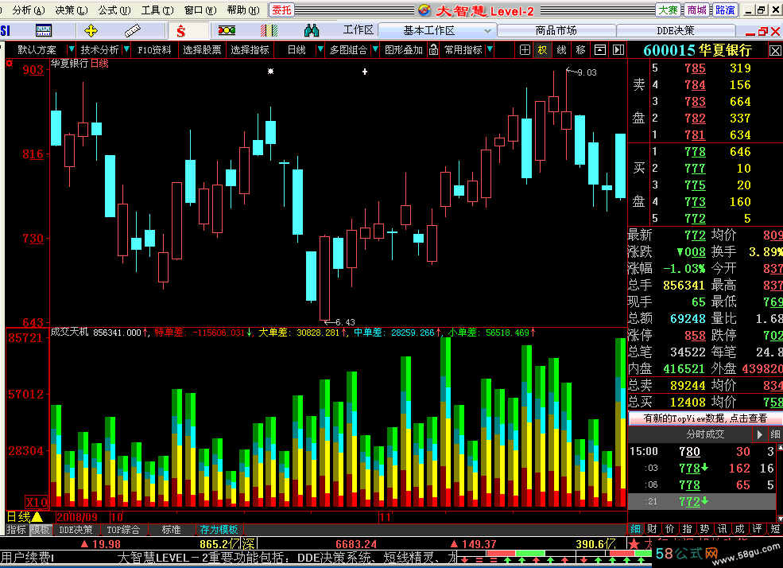The height and width of the screenshot is (568, 783).
Task: Click 图形叠加 toolbar button
Action: 404,49
